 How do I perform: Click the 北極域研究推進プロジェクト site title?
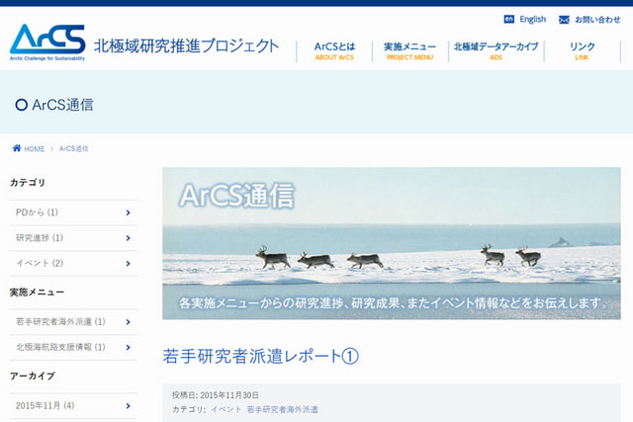[x=186, y=46]
